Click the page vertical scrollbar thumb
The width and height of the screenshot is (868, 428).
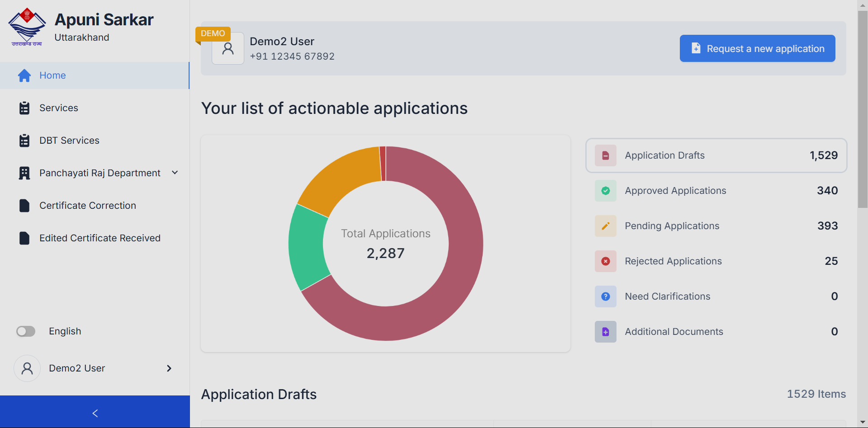tap(863, 109)
